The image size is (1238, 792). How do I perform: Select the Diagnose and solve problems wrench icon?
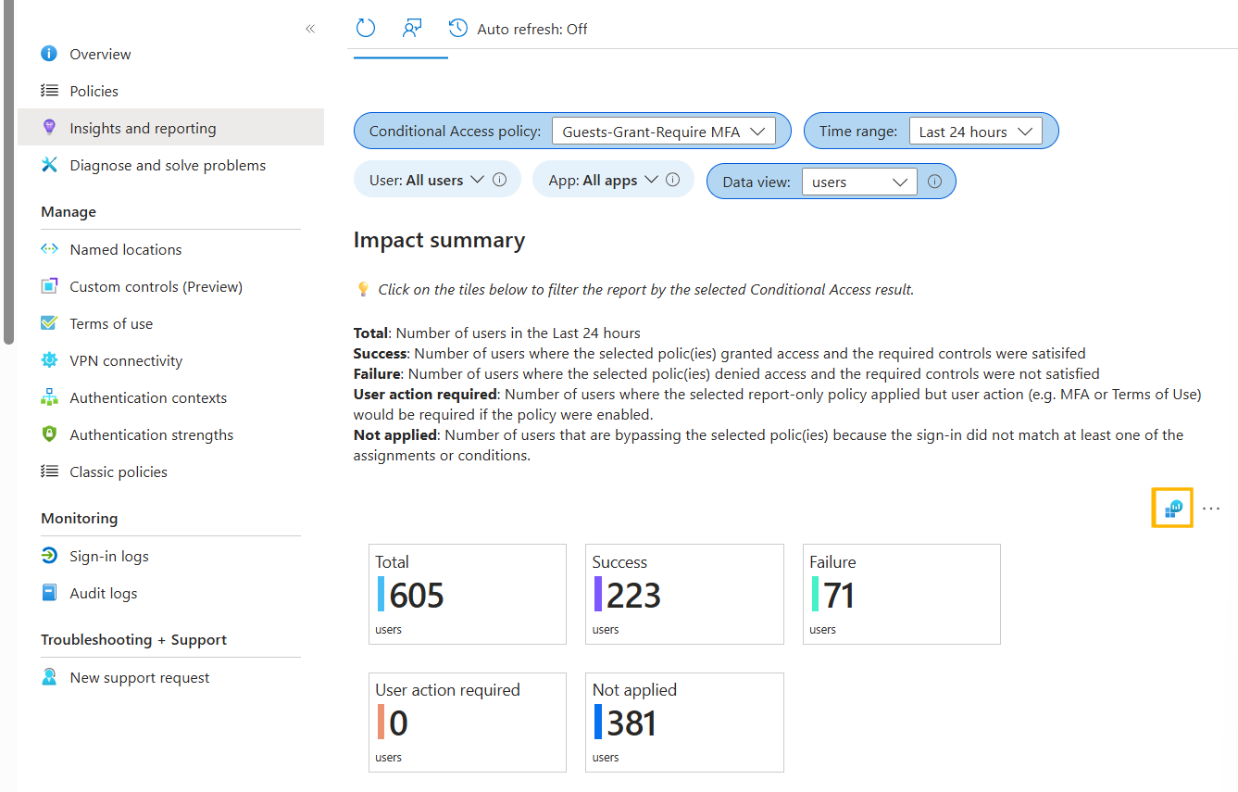click(51, 164)
